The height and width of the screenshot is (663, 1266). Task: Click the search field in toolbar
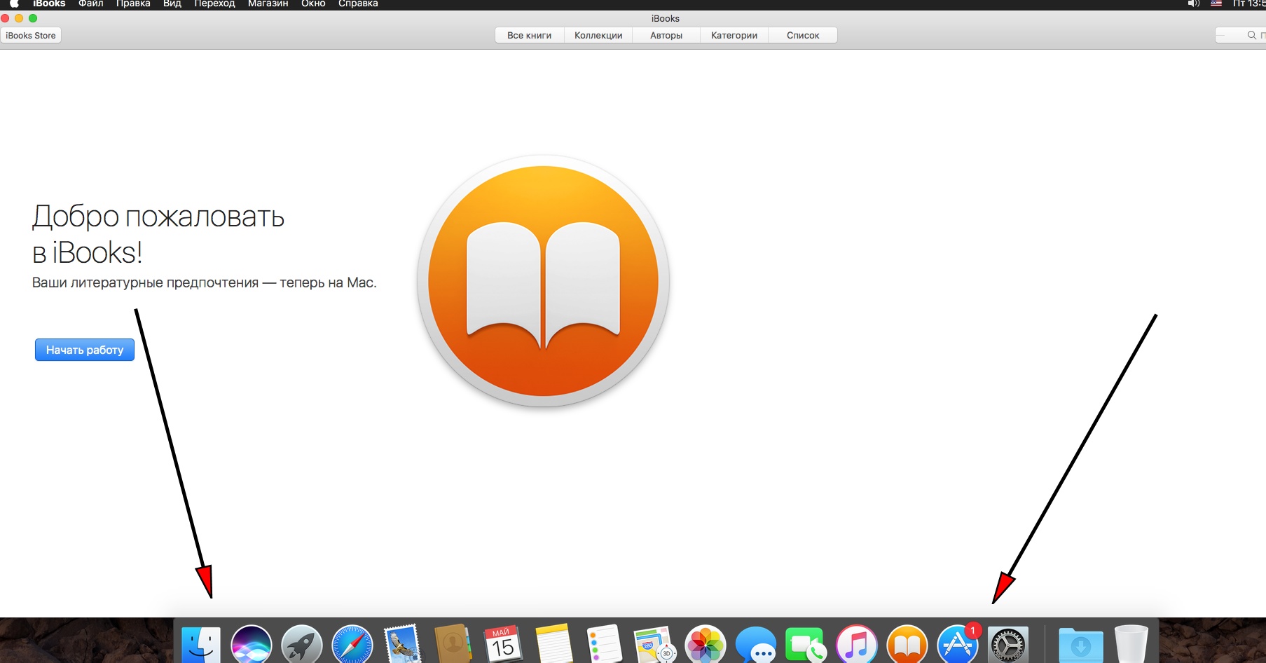point(1240,36)
